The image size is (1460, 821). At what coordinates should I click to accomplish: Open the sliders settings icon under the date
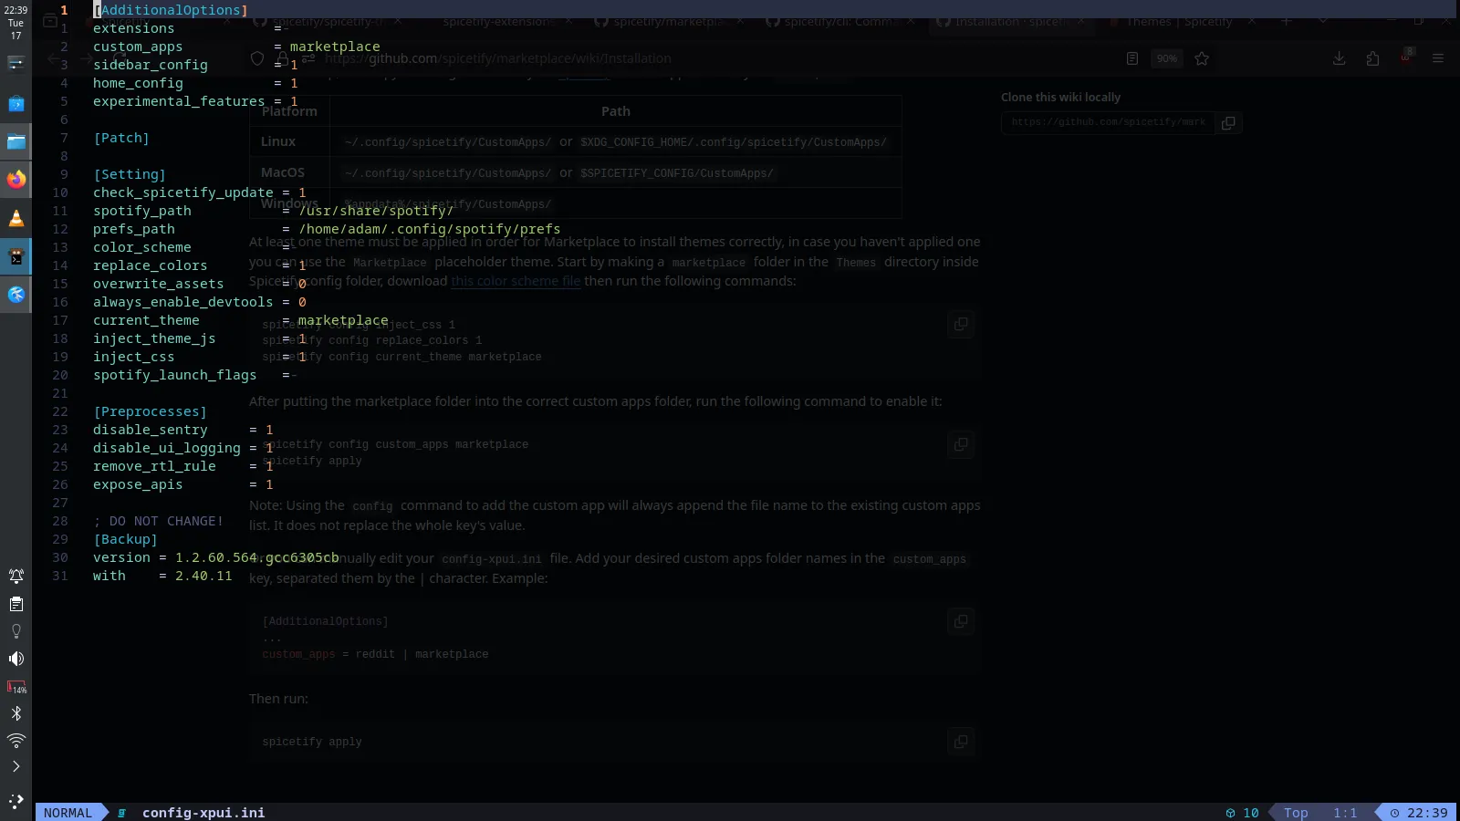tap(16, 63)
